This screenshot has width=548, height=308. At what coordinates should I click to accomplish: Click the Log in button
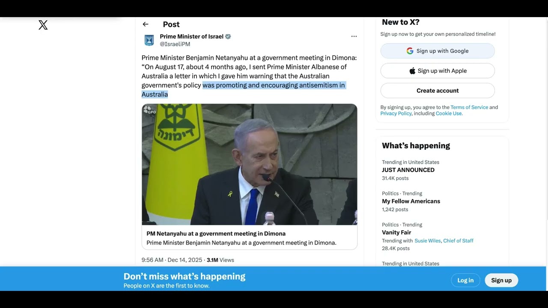tap(465, 280)
